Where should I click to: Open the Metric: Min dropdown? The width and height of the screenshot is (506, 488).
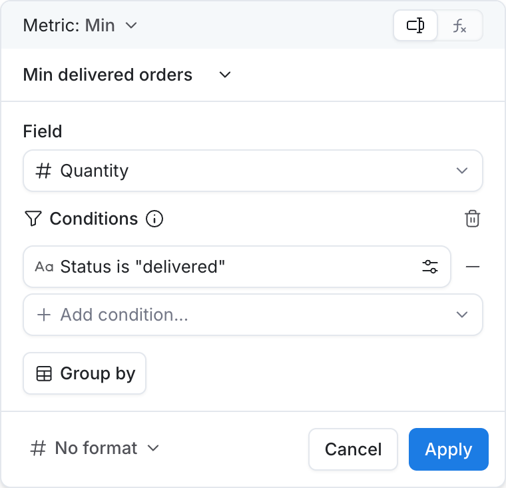(80, 25)
